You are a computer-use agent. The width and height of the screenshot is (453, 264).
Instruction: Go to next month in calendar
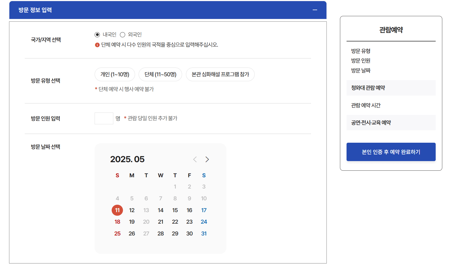click(207, 159)
